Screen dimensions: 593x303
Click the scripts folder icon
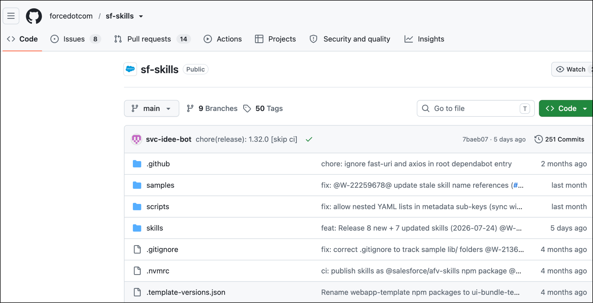137,207
